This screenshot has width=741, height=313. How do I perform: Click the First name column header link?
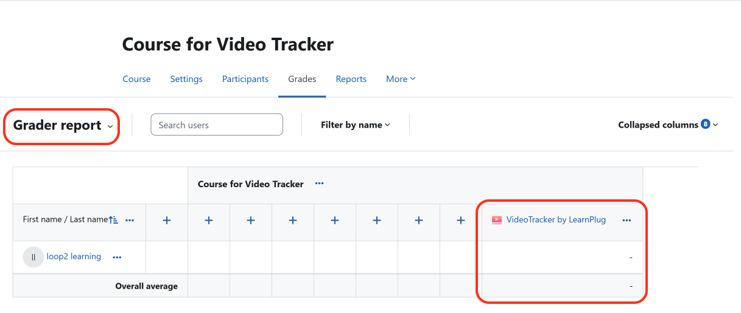43,219
